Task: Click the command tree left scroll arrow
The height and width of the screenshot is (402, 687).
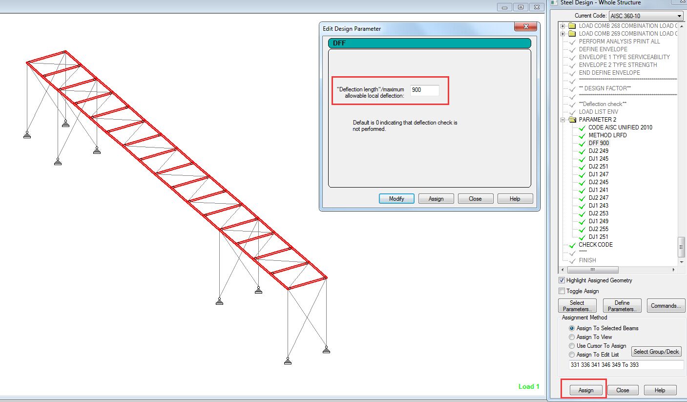Action: pos(562,270)
